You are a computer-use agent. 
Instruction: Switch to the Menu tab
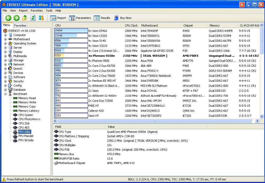click(x=7, y=25)
